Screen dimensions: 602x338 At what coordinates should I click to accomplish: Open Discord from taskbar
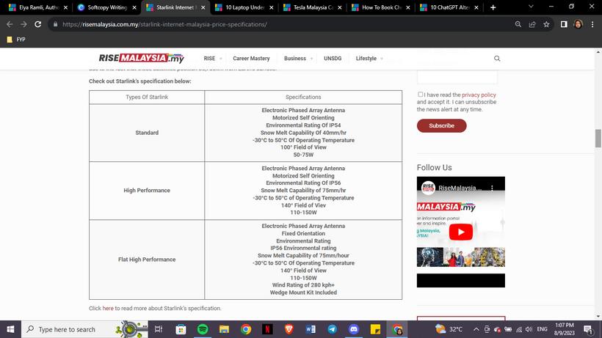pos(354,329)
